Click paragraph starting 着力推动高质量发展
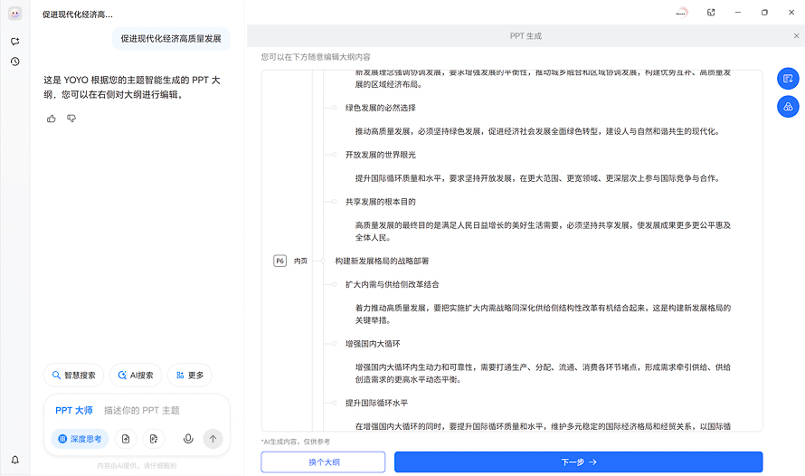The image size is (805, 476). 544,314
